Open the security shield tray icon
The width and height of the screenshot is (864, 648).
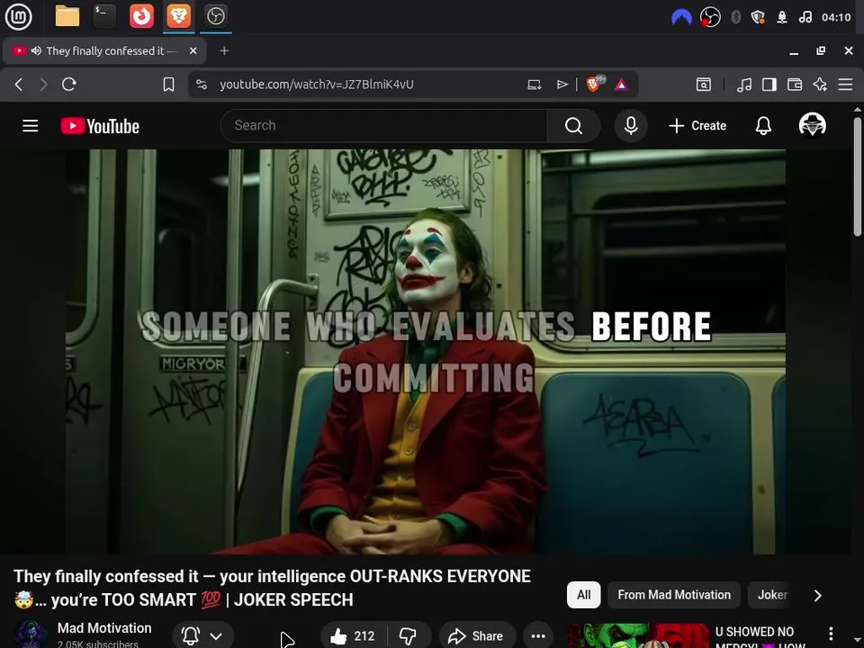coord(758,17)
